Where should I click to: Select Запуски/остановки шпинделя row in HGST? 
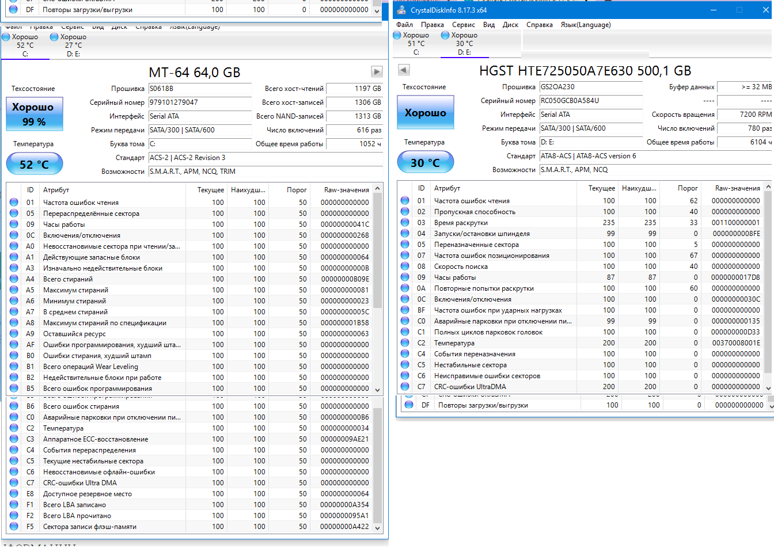point(580,233)
